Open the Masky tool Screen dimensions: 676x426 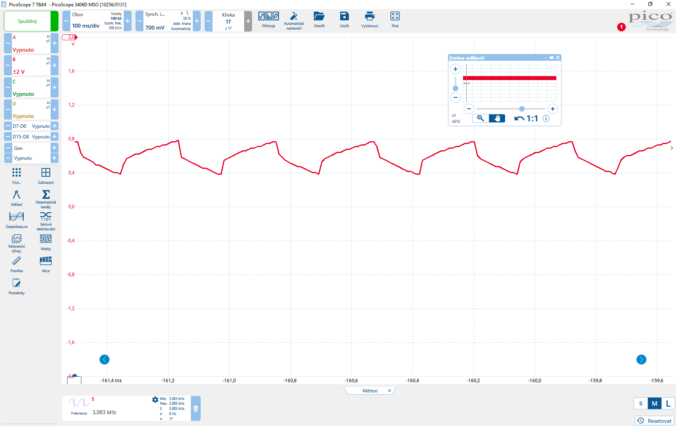pos(46,242)
